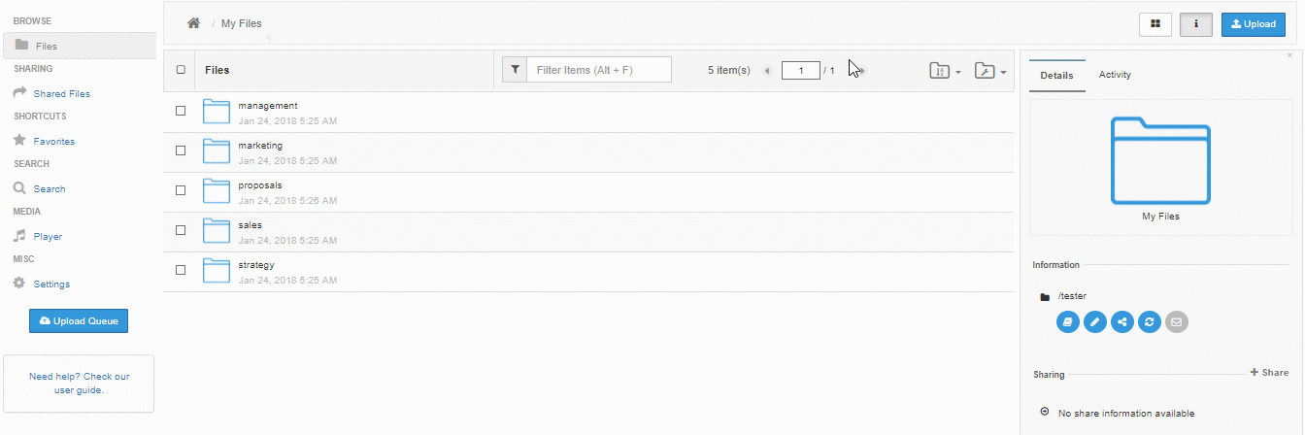
Task: Click the blue pencil edit icon
Action: pos(1095,321)
